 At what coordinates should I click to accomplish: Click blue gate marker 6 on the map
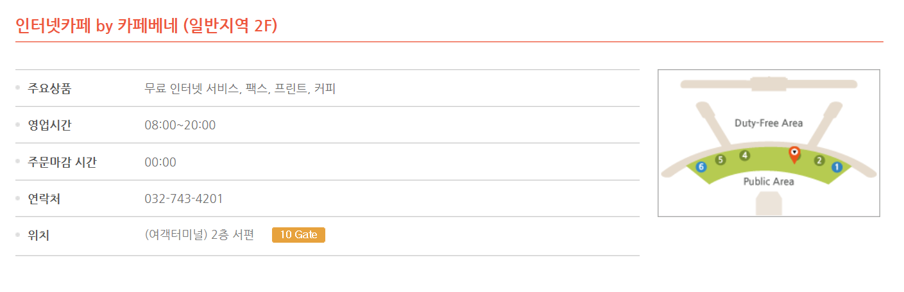pyautogui.click(x=701, y=166)
